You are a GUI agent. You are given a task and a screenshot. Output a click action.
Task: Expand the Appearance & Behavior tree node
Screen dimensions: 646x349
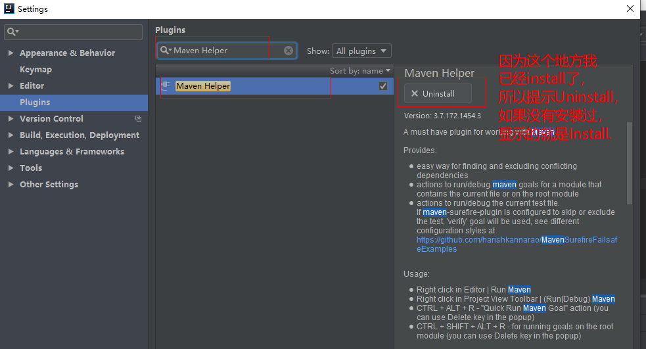11,53
